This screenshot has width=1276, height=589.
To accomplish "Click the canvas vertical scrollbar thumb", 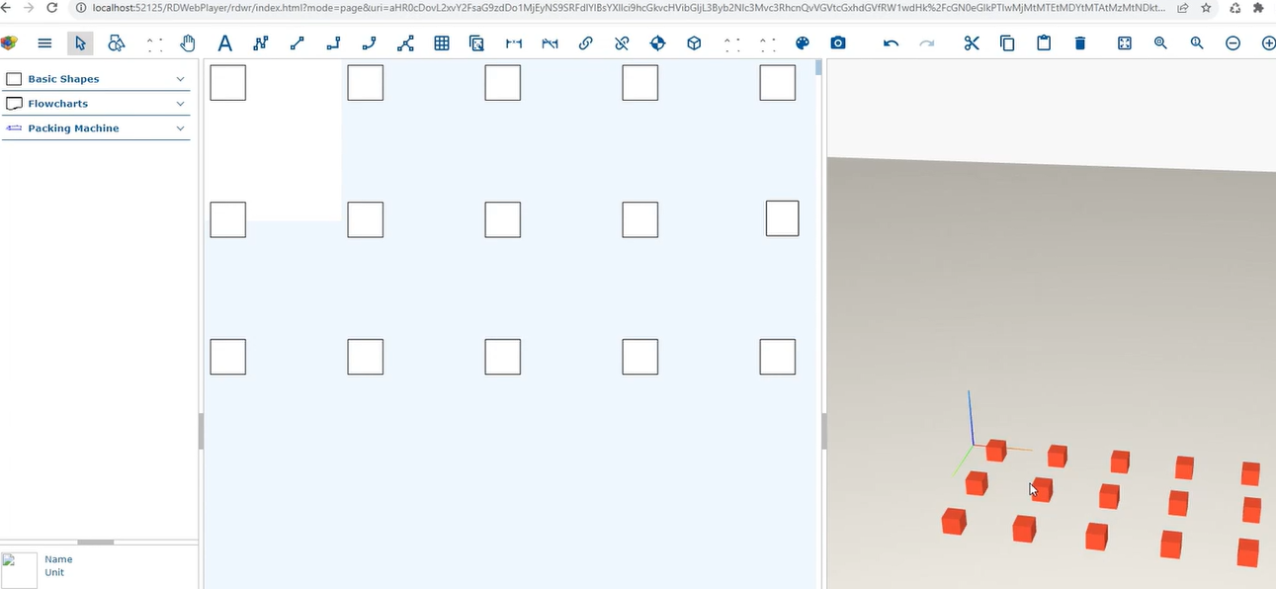I will [x=818, y=67].
